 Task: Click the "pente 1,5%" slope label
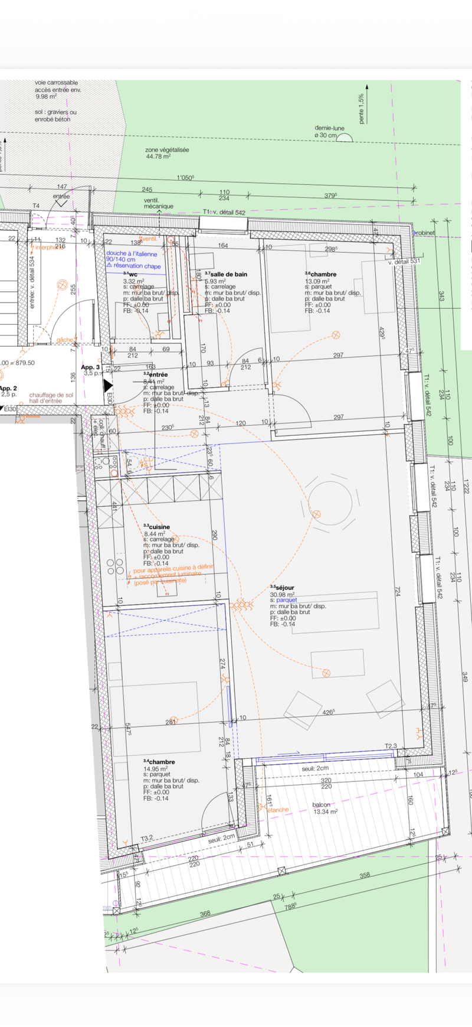[x=361, y=109]
